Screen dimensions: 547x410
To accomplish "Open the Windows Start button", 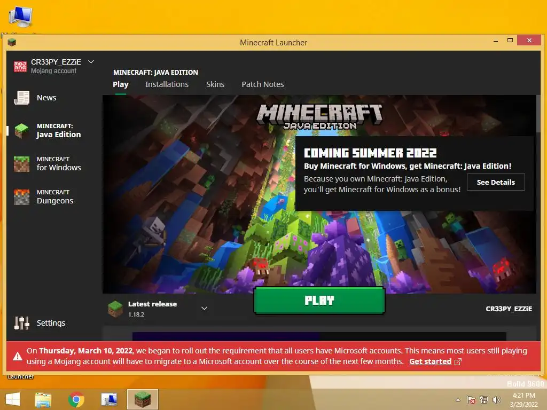I will pyautogui.click(x=13, y=399).
